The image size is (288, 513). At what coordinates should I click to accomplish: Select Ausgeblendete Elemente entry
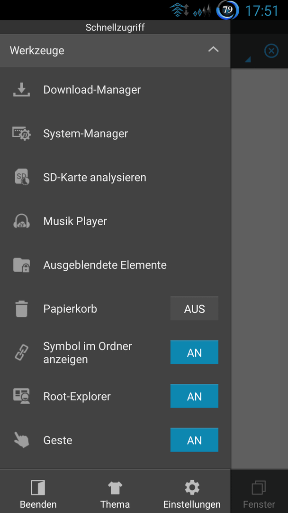click(x=105, y=265)
